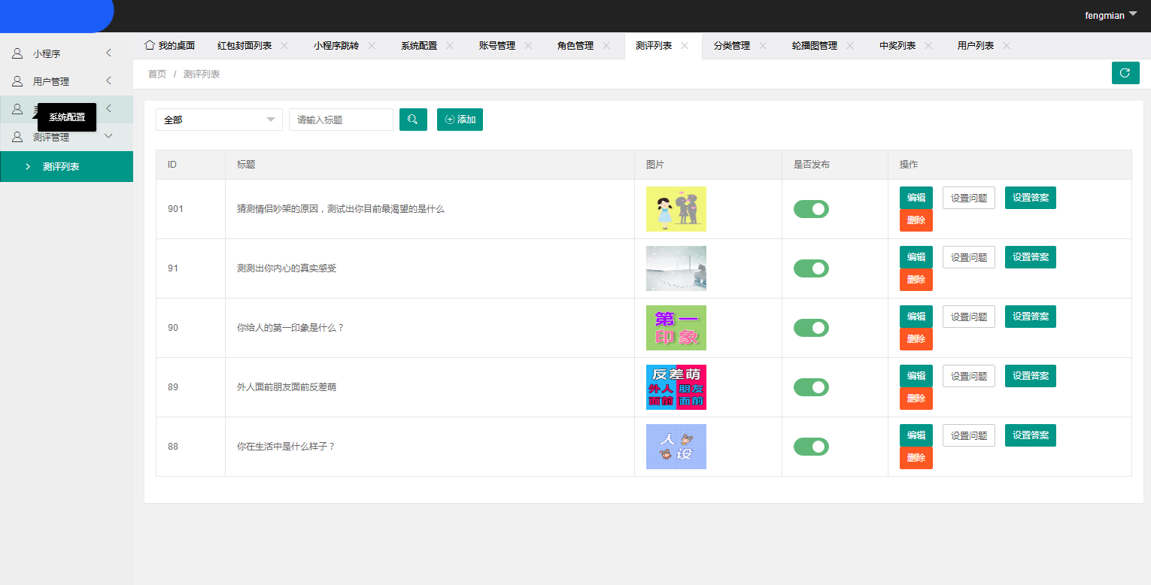Toggle the publish switch for ID 901
This screenshot has width=1151, height=585.
(811, 208)
